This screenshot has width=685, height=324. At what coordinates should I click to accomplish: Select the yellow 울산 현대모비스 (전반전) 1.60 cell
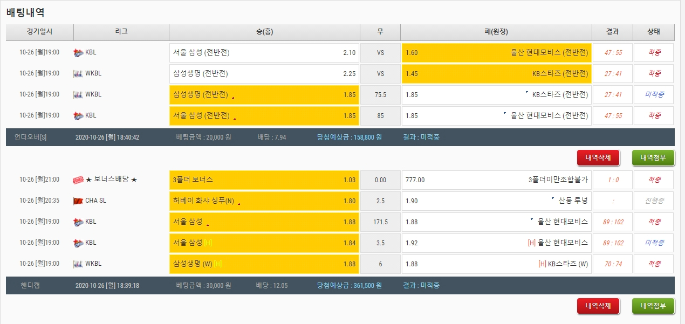[x=496, y=53]
